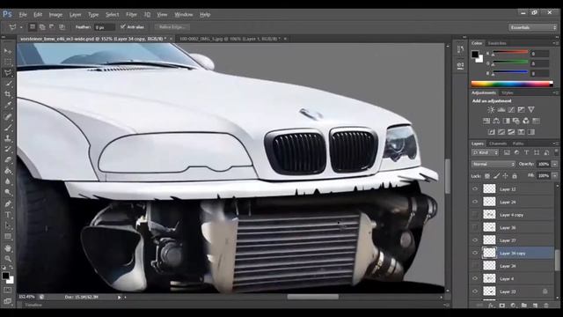Open the Filter menu
Screen dimensions: 563x317
(131, 15)
